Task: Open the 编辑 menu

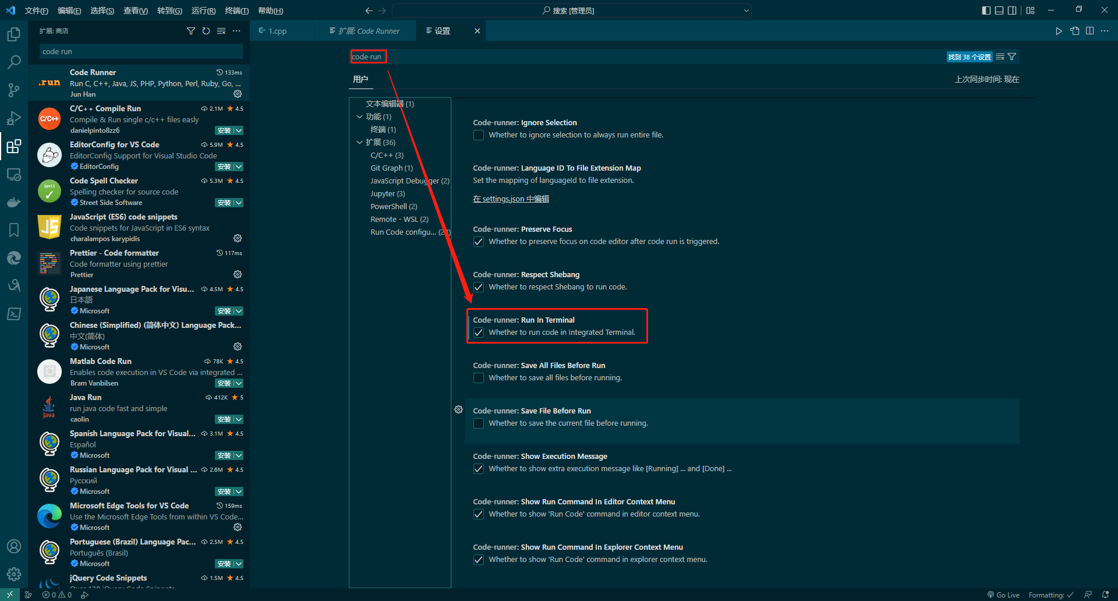Action: 69,10
